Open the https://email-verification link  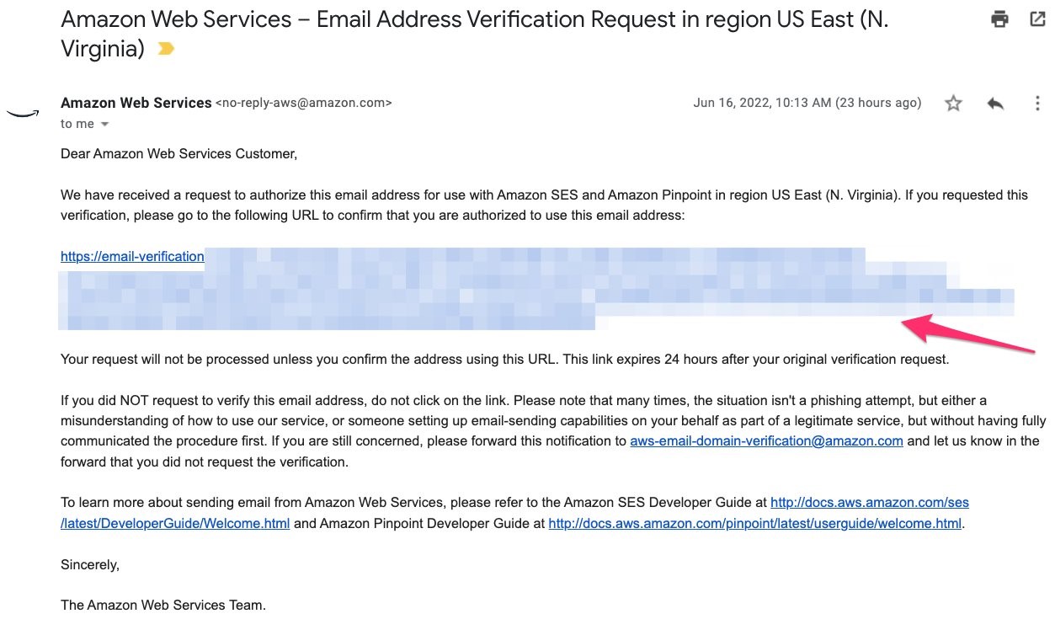coord(132,256)
